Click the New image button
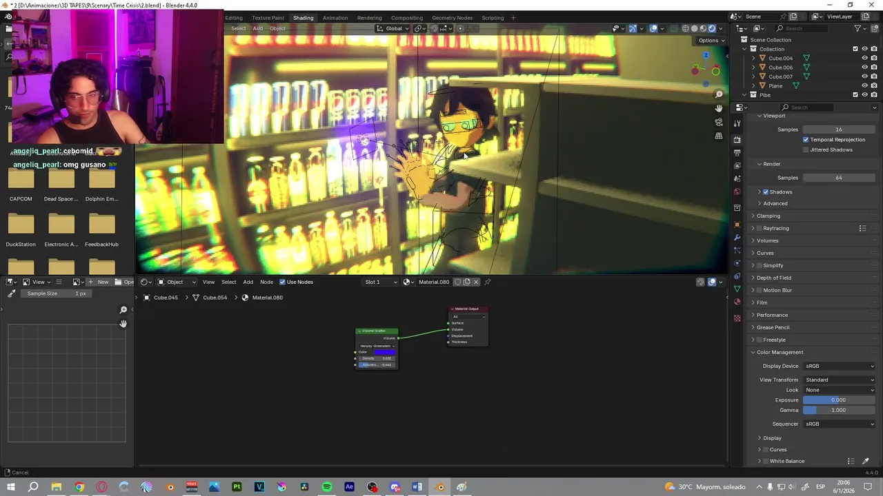This screenshot has height=496, width=883. tap(99, 282)
